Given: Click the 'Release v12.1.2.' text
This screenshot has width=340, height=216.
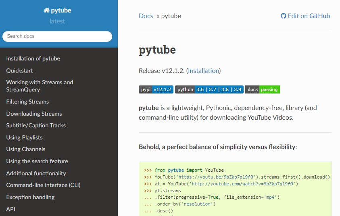Looking at the screenshot, I should [x=162, y=71].
